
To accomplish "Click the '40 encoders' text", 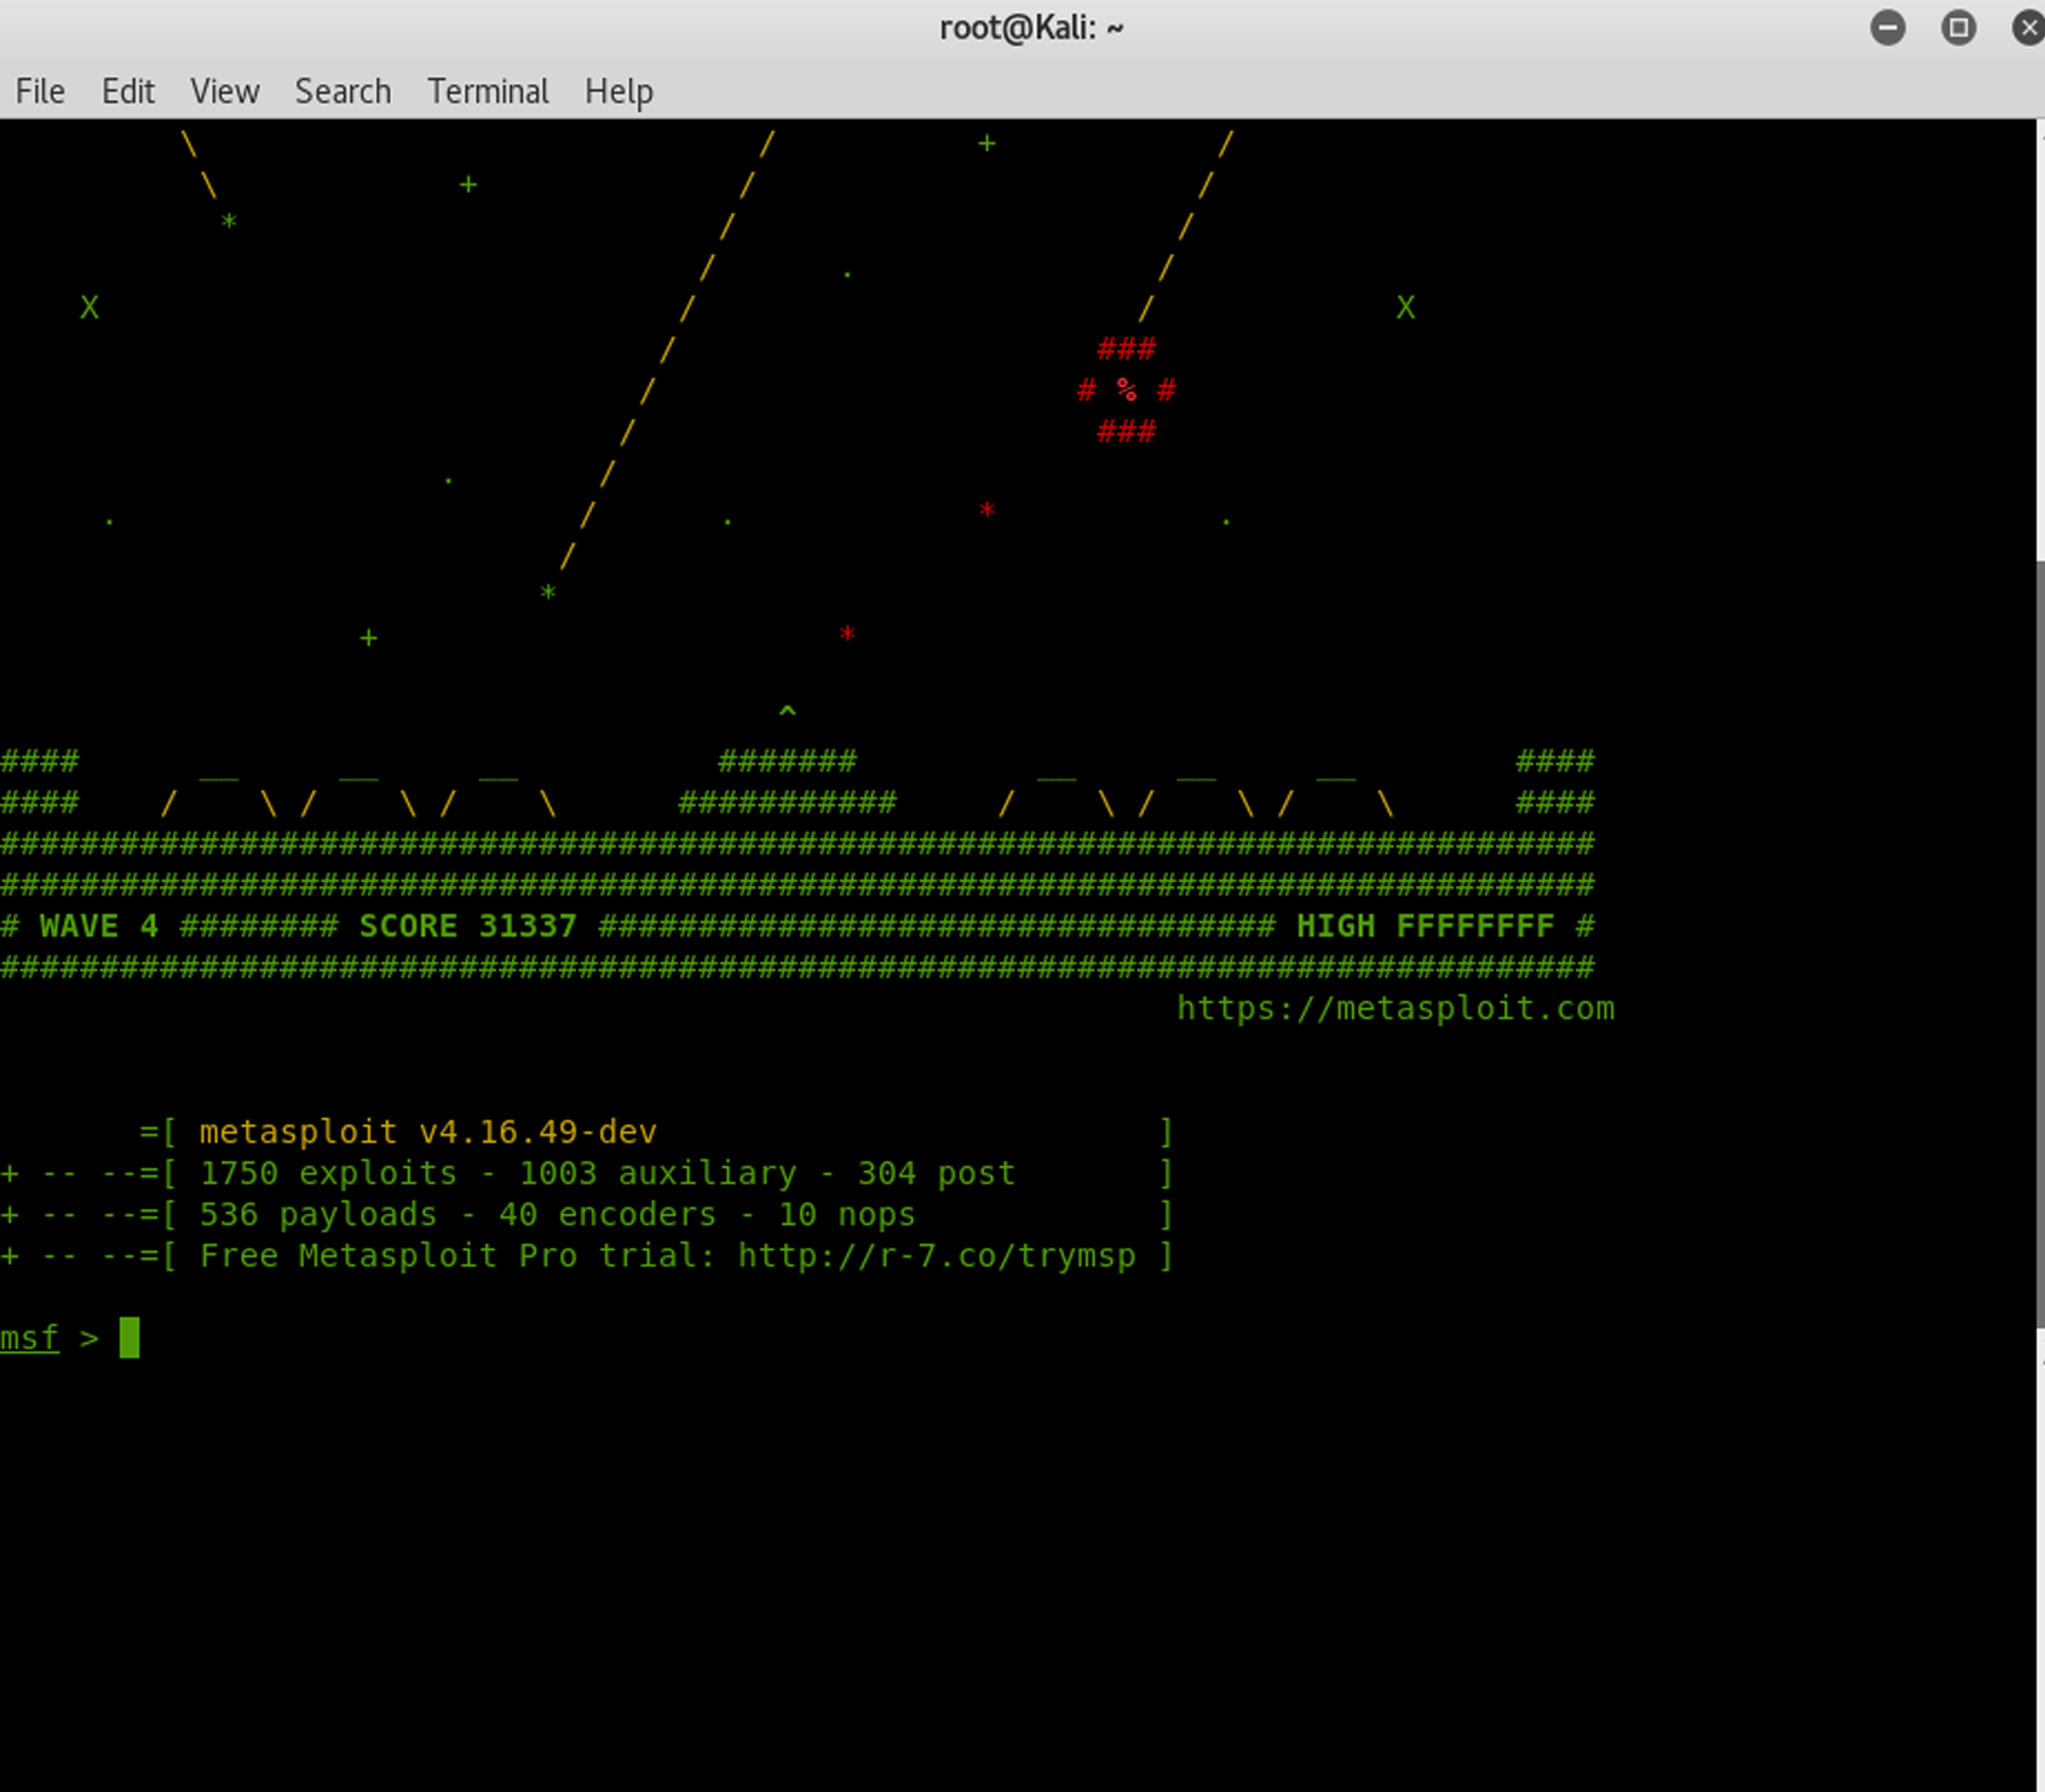I will [x=607, y=1214].
